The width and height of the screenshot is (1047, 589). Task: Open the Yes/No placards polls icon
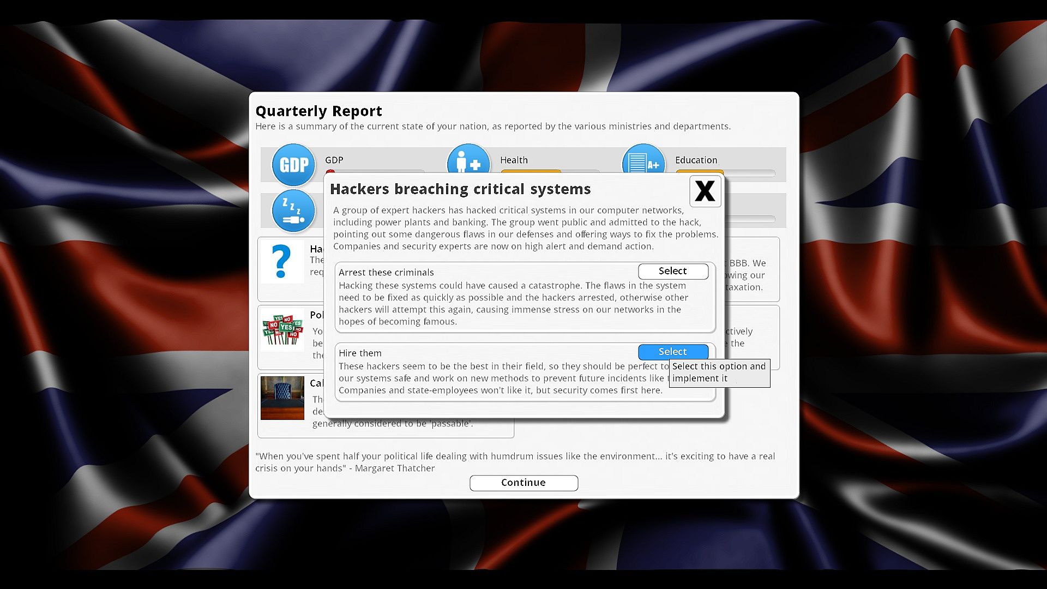(x=282, y=329)
